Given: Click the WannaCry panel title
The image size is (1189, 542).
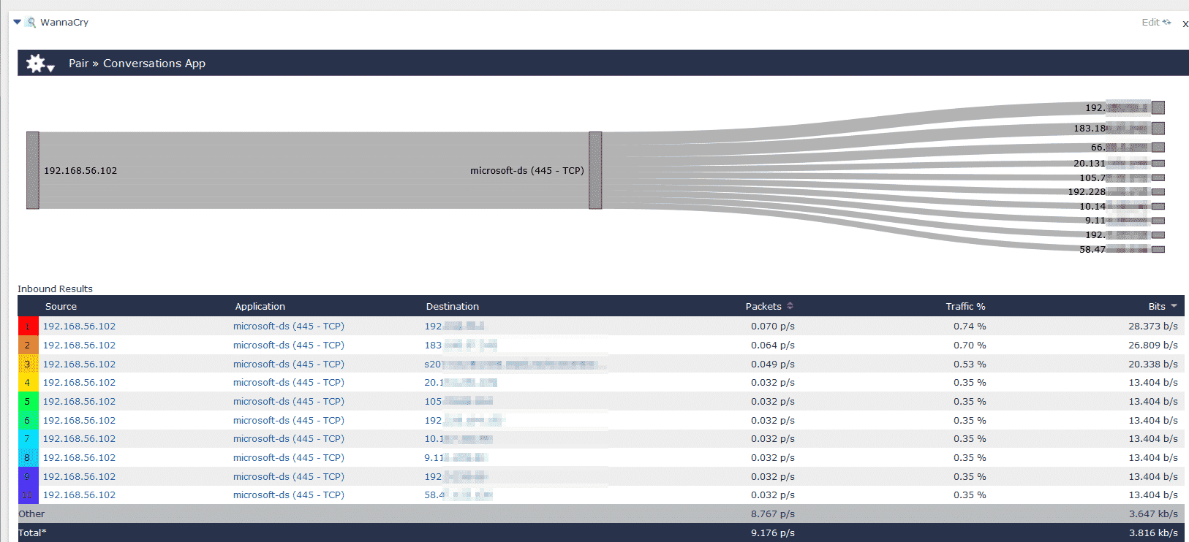Looking at the screenshot, I should (64, 23).
